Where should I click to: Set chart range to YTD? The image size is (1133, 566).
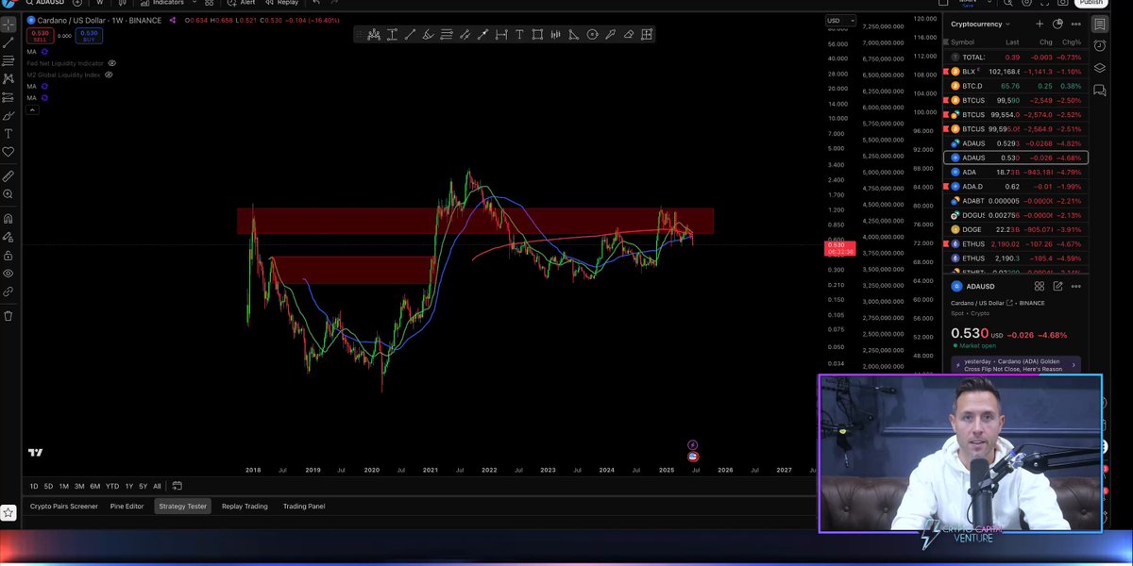[111, 486]
